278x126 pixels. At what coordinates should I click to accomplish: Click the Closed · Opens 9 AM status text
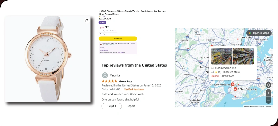[222, 76]
